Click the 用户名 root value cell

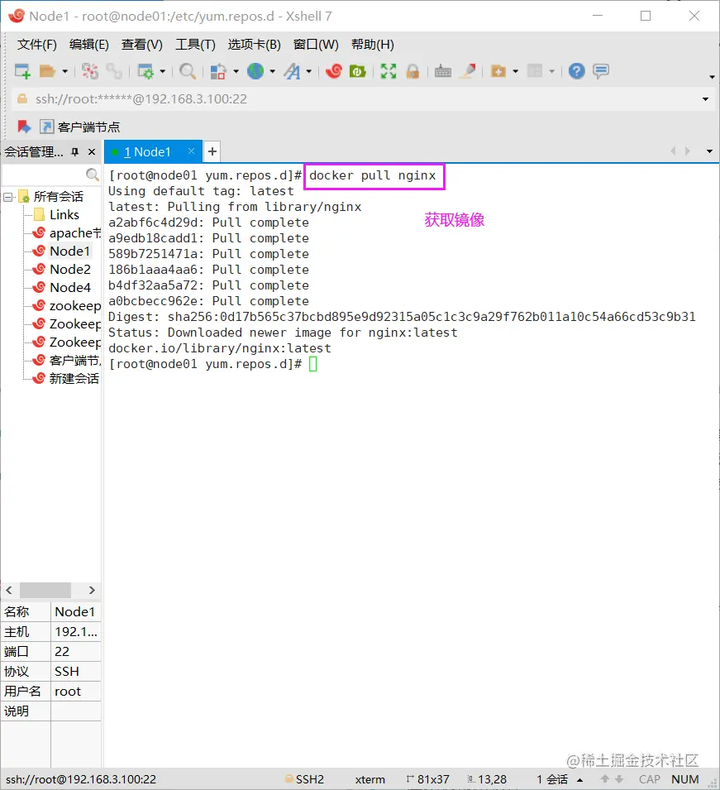tap(76, 692)
